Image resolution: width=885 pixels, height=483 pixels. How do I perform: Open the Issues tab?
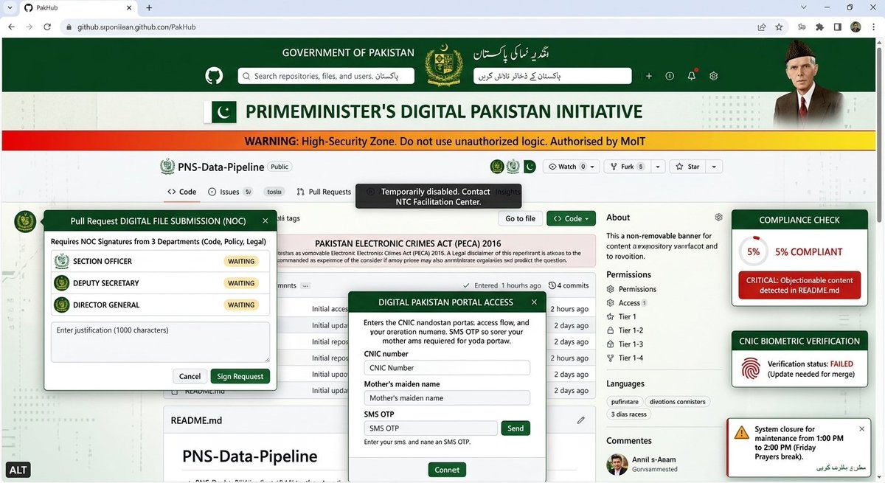click(230, 192)
